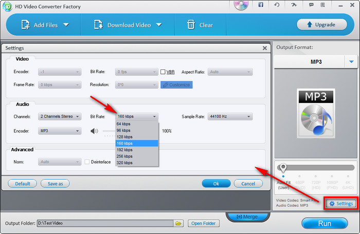This screenshot has height=234, width=360.
Task: Click the curved arrow icon in the title bar
Action: 294,5
